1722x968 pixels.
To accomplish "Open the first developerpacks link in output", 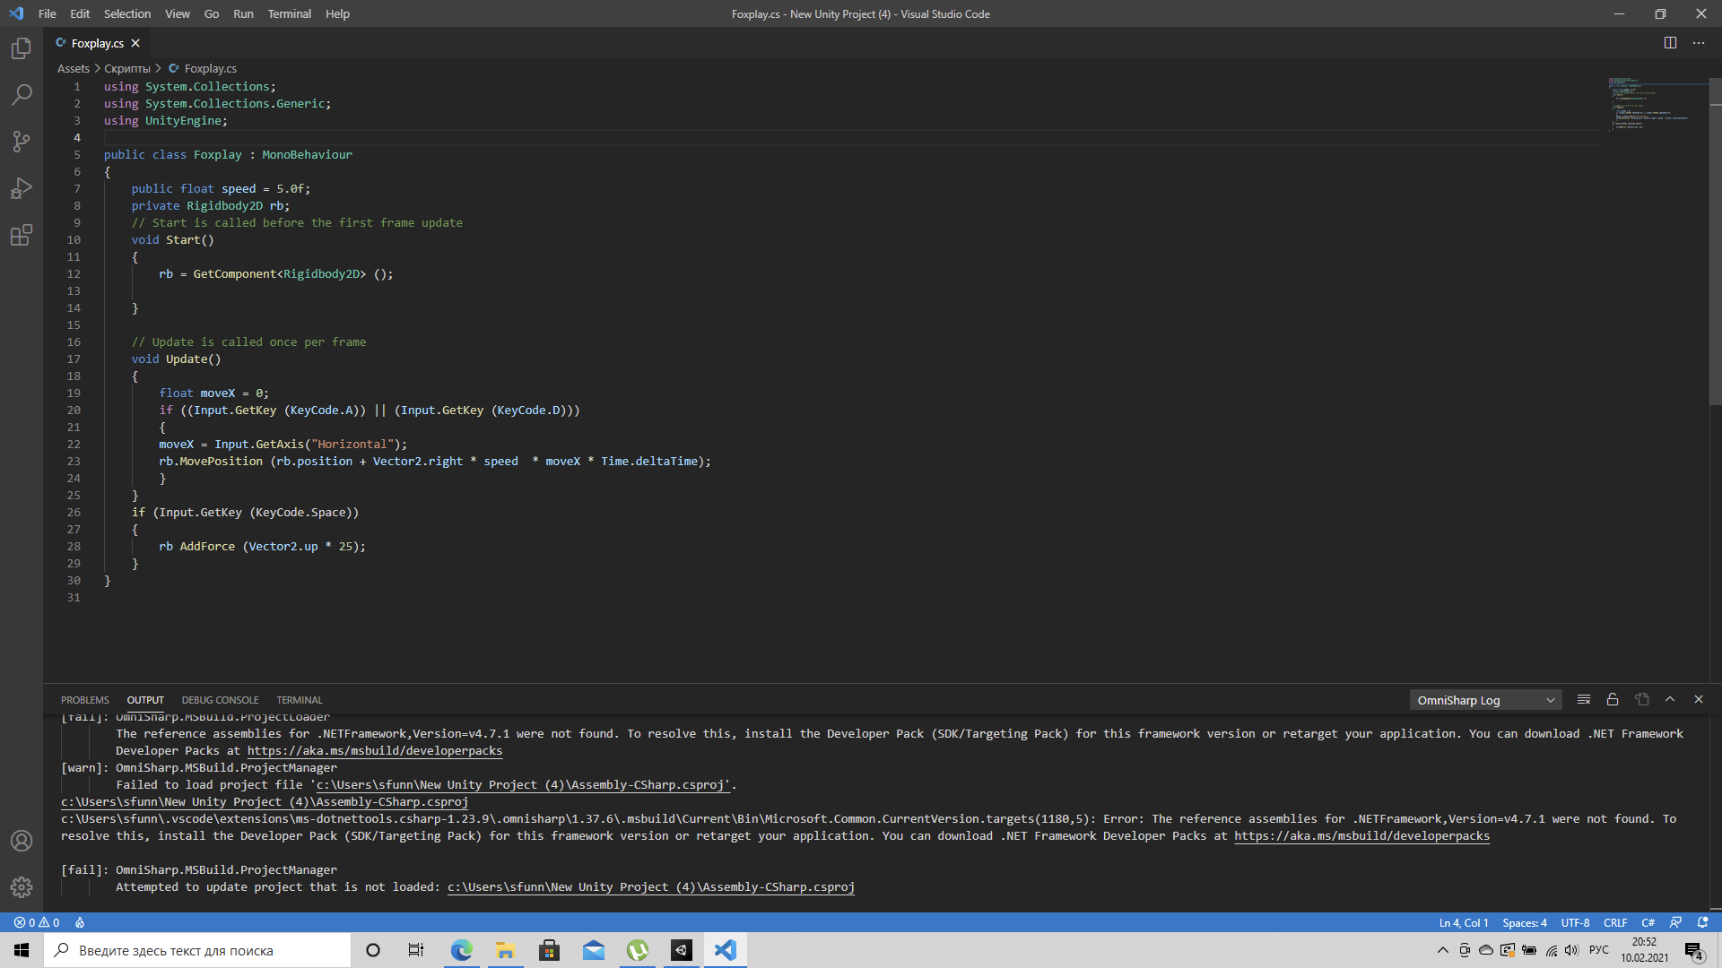I will pos(375,751).
